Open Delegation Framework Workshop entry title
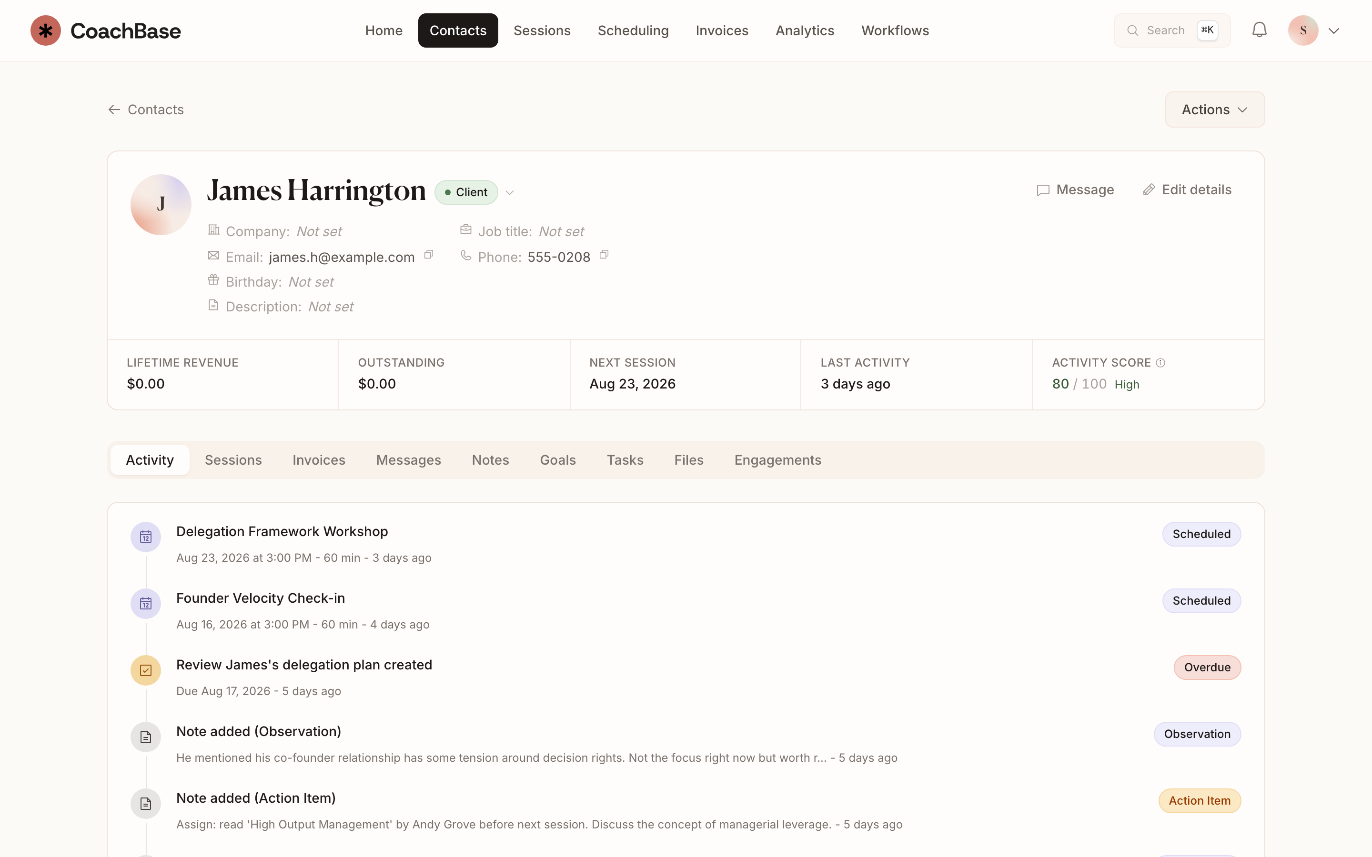 pyautogui.click(x=282, y=532)
